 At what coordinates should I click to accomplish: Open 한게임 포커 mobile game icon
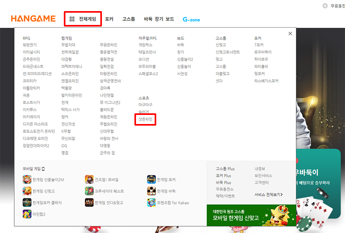[x=151, y=180]
